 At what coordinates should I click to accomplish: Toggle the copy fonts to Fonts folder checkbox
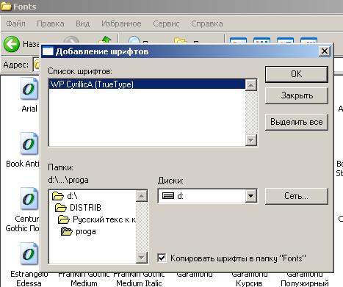(x=162, y=258)
